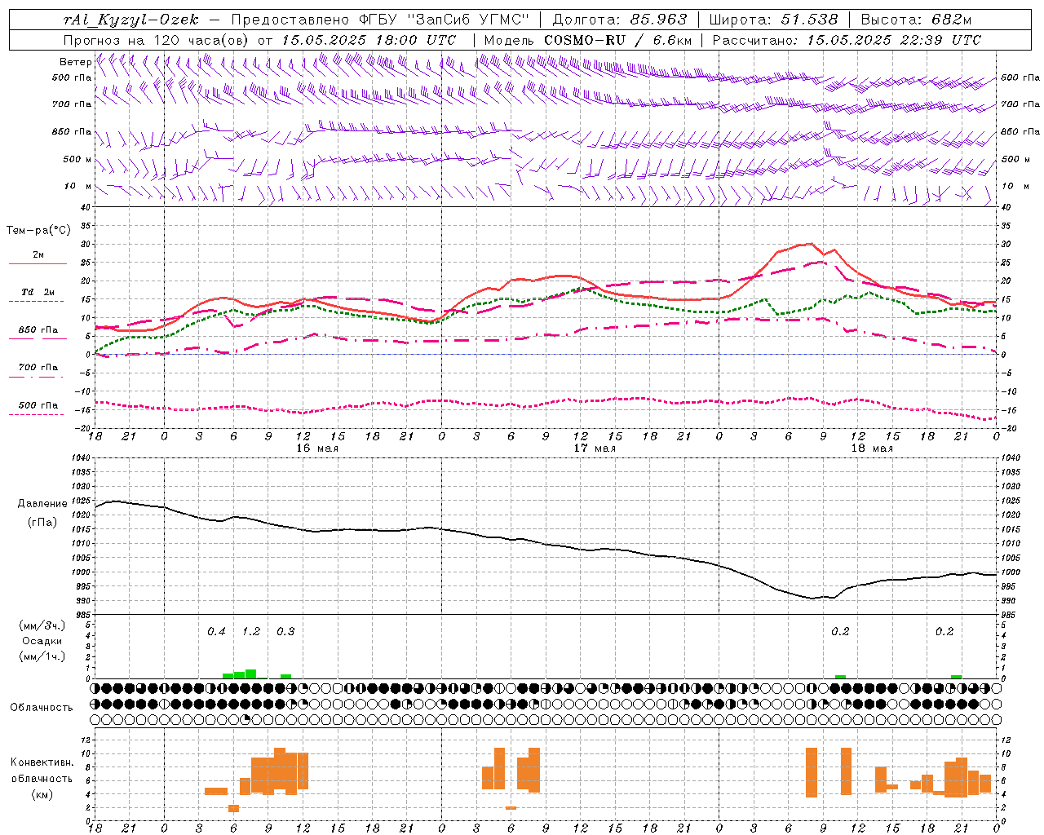1044x835 pixels.
Task: Click the (мм/1ч.) precipitation unit label
Action: click(x=42, y=656)
